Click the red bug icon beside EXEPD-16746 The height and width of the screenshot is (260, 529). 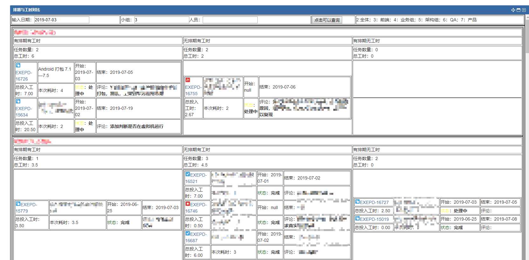pyautogui.click(x=188, y=204)
